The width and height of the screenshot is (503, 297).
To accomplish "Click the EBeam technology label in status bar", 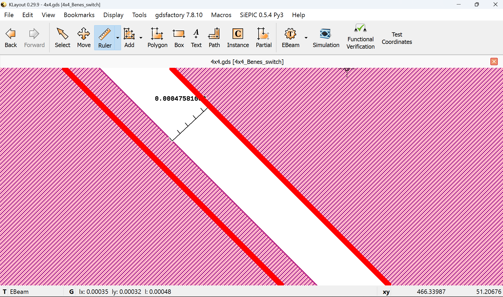I will [19, 292].
